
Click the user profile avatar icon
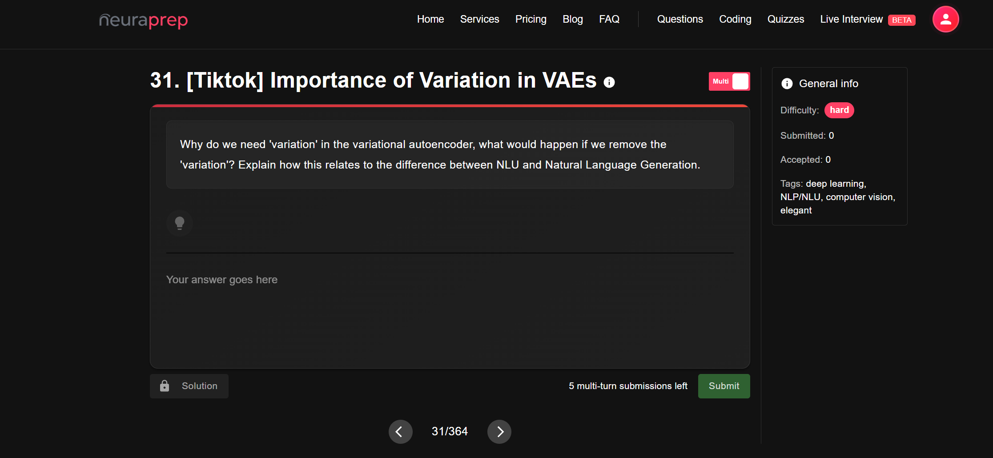[945, 19]
